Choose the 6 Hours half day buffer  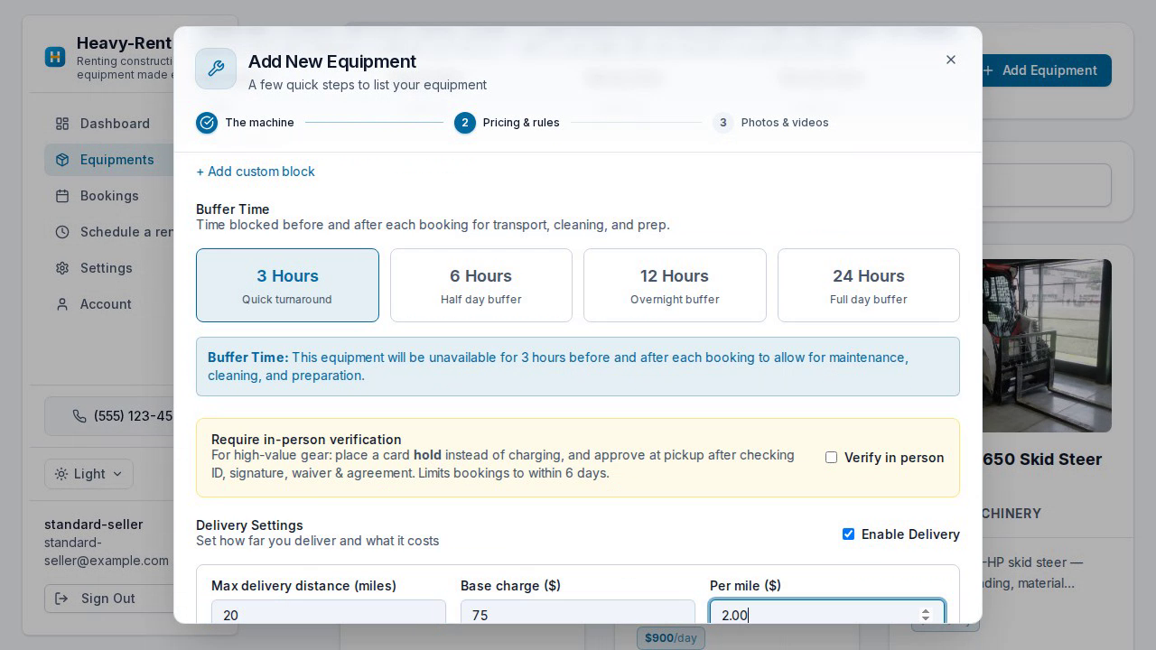click(481, 285)
